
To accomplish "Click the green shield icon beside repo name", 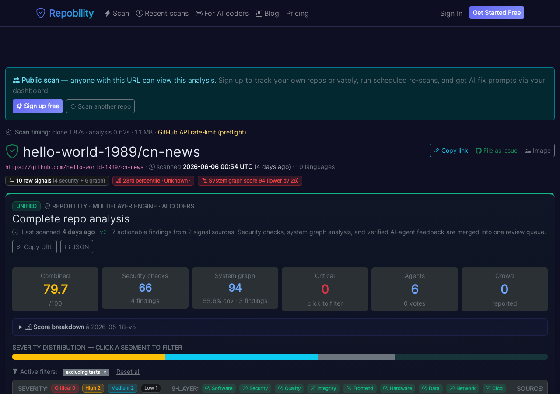I will coord(12,151).
